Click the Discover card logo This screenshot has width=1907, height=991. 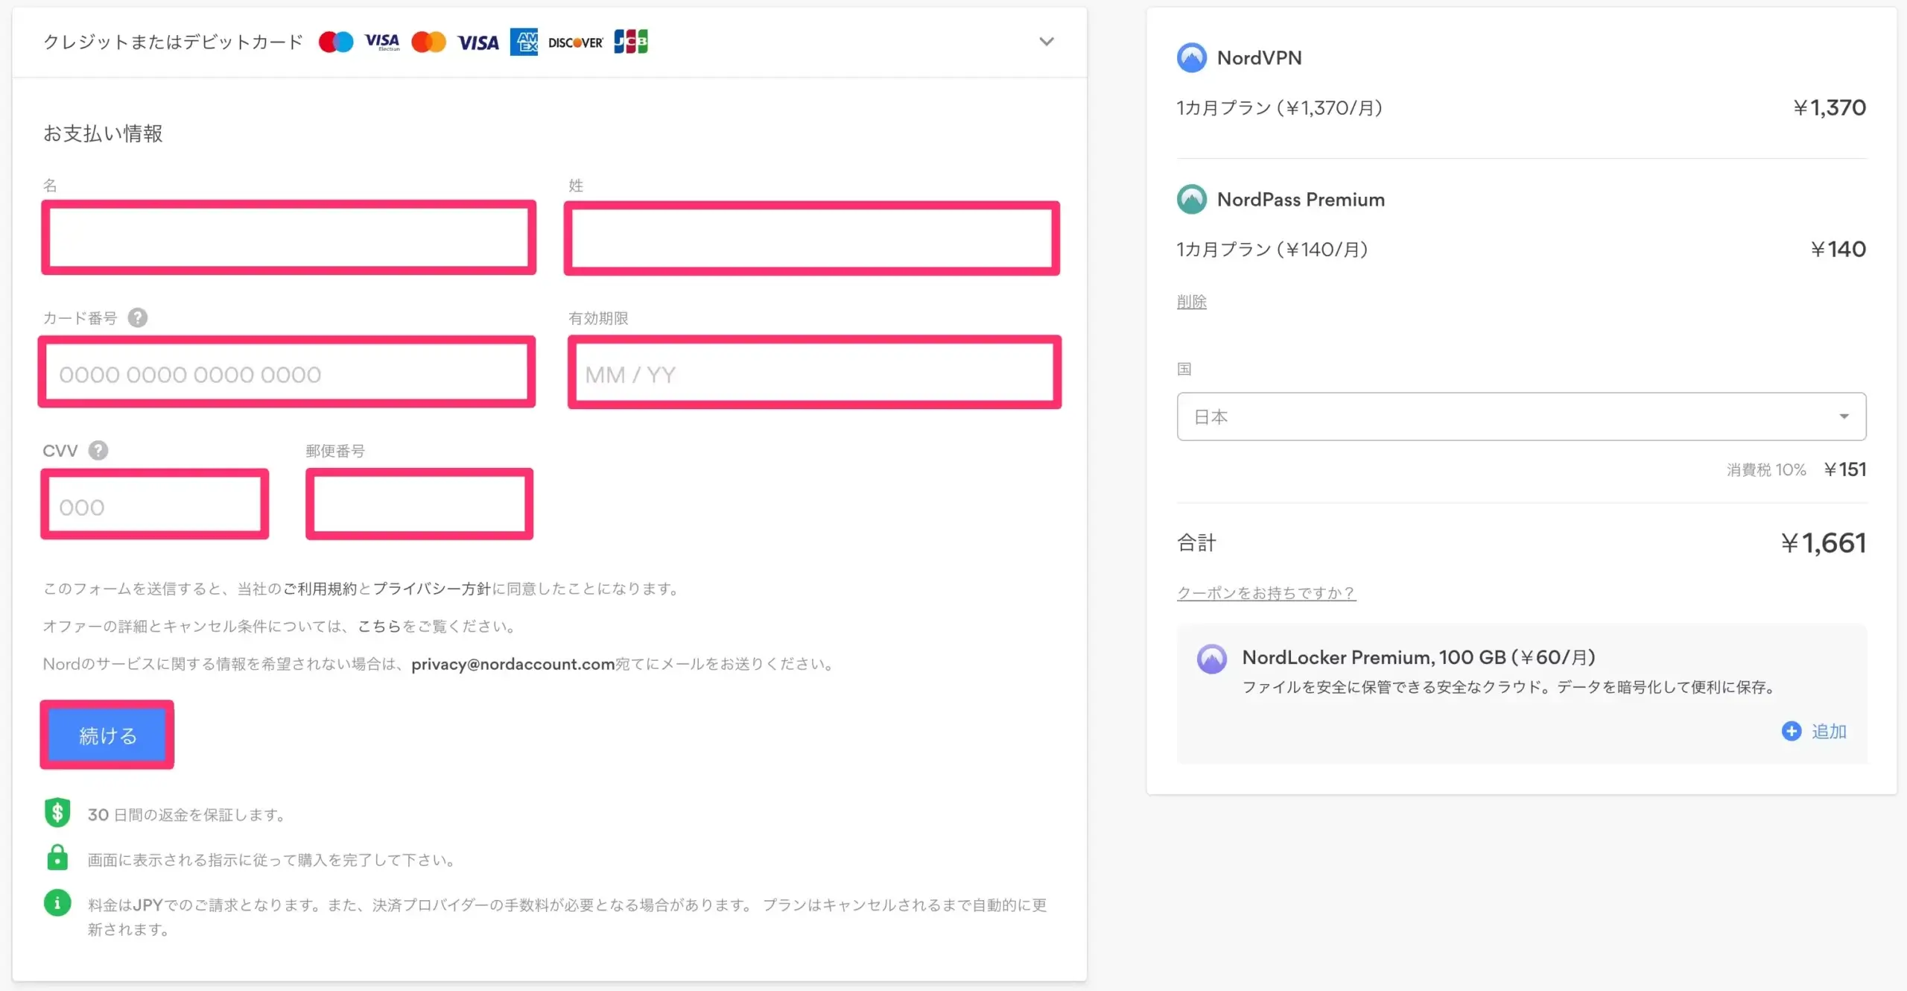[575, 42]
